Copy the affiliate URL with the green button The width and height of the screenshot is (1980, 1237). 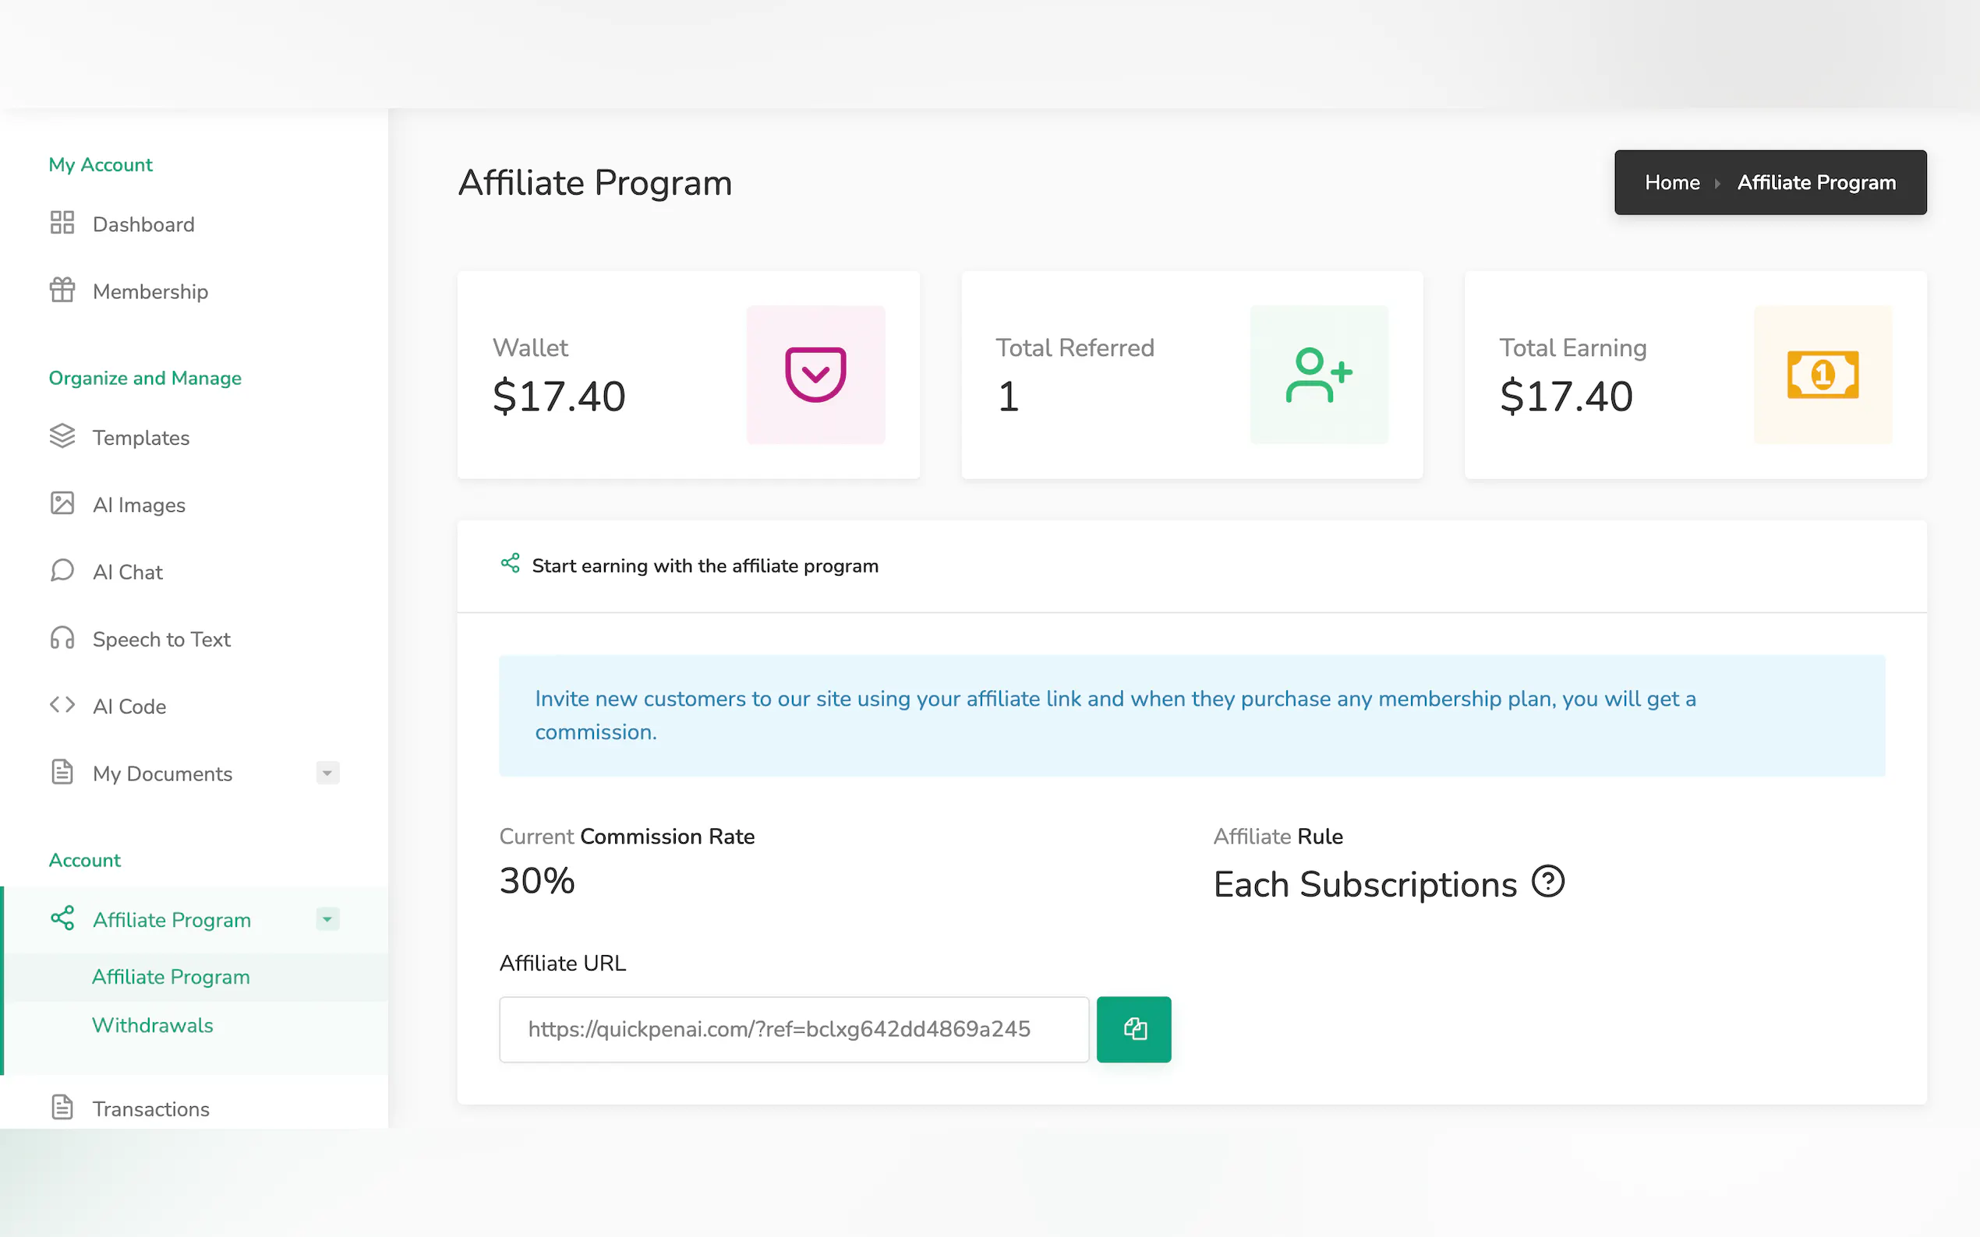[x=1133, y=1029]
